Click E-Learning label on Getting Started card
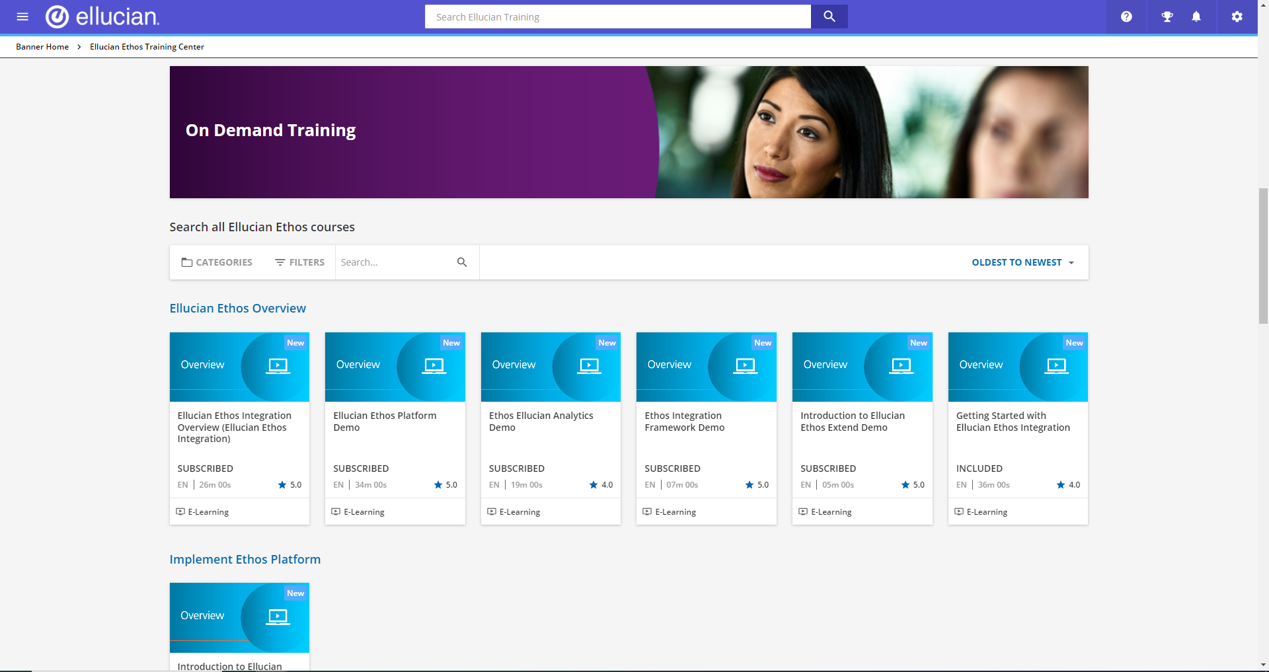Viewport: 1269px width, 672px height. 987,512
